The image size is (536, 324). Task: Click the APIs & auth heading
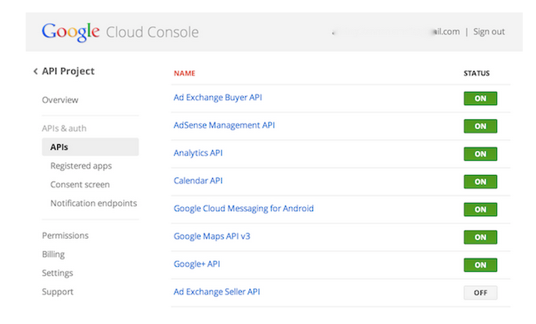64,128
